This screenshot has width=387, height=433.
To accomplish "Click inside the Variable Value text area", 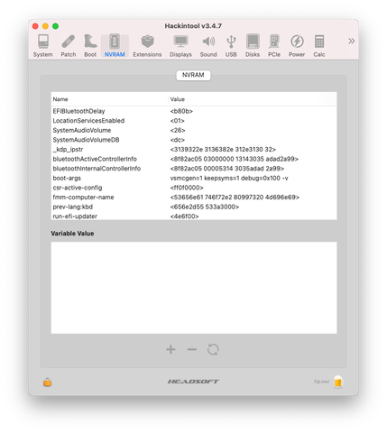I will pyautogui.click(x=194, y=288).
